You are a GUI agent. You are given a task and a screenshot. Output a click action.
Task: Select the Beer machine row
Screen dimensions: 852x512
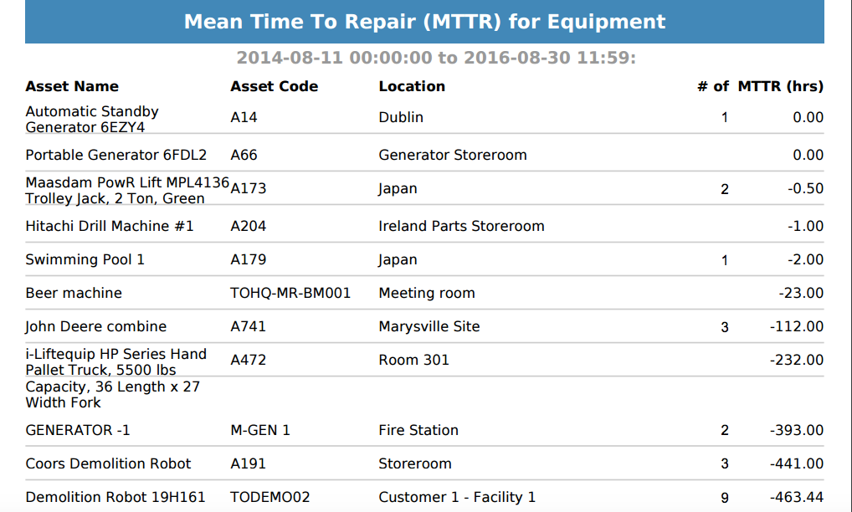tap(424, 293)
